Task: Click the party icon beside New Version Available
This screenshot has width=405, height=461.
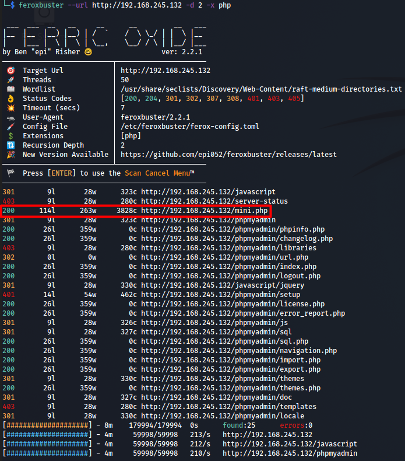Action: pos(10,155)
